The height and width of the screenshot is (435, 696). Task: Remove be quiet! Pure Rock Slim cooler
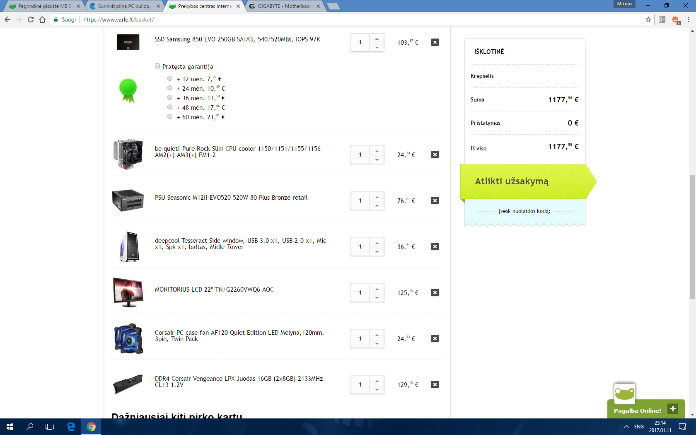click(x=435, y=155)
